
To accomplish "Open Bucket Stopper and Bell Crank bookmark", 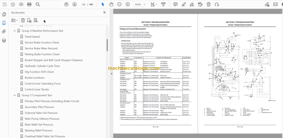I will click(x=53, y=60).
